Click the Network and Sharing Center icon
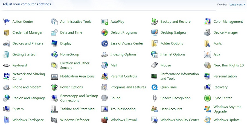Viewport: 247px width, 125px height. pos(7,76)
